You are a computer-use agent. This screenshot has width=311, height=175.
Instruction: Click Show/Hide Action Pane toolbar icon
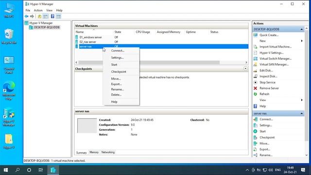58,16
